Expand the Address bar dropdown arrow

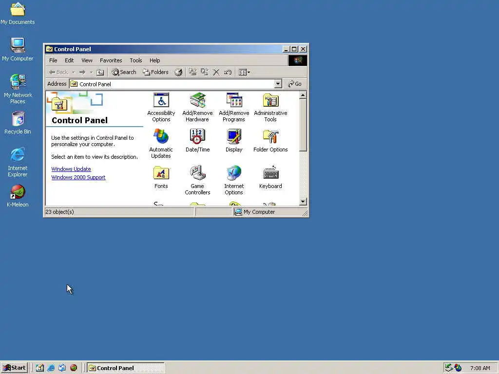tap(278, 84)
